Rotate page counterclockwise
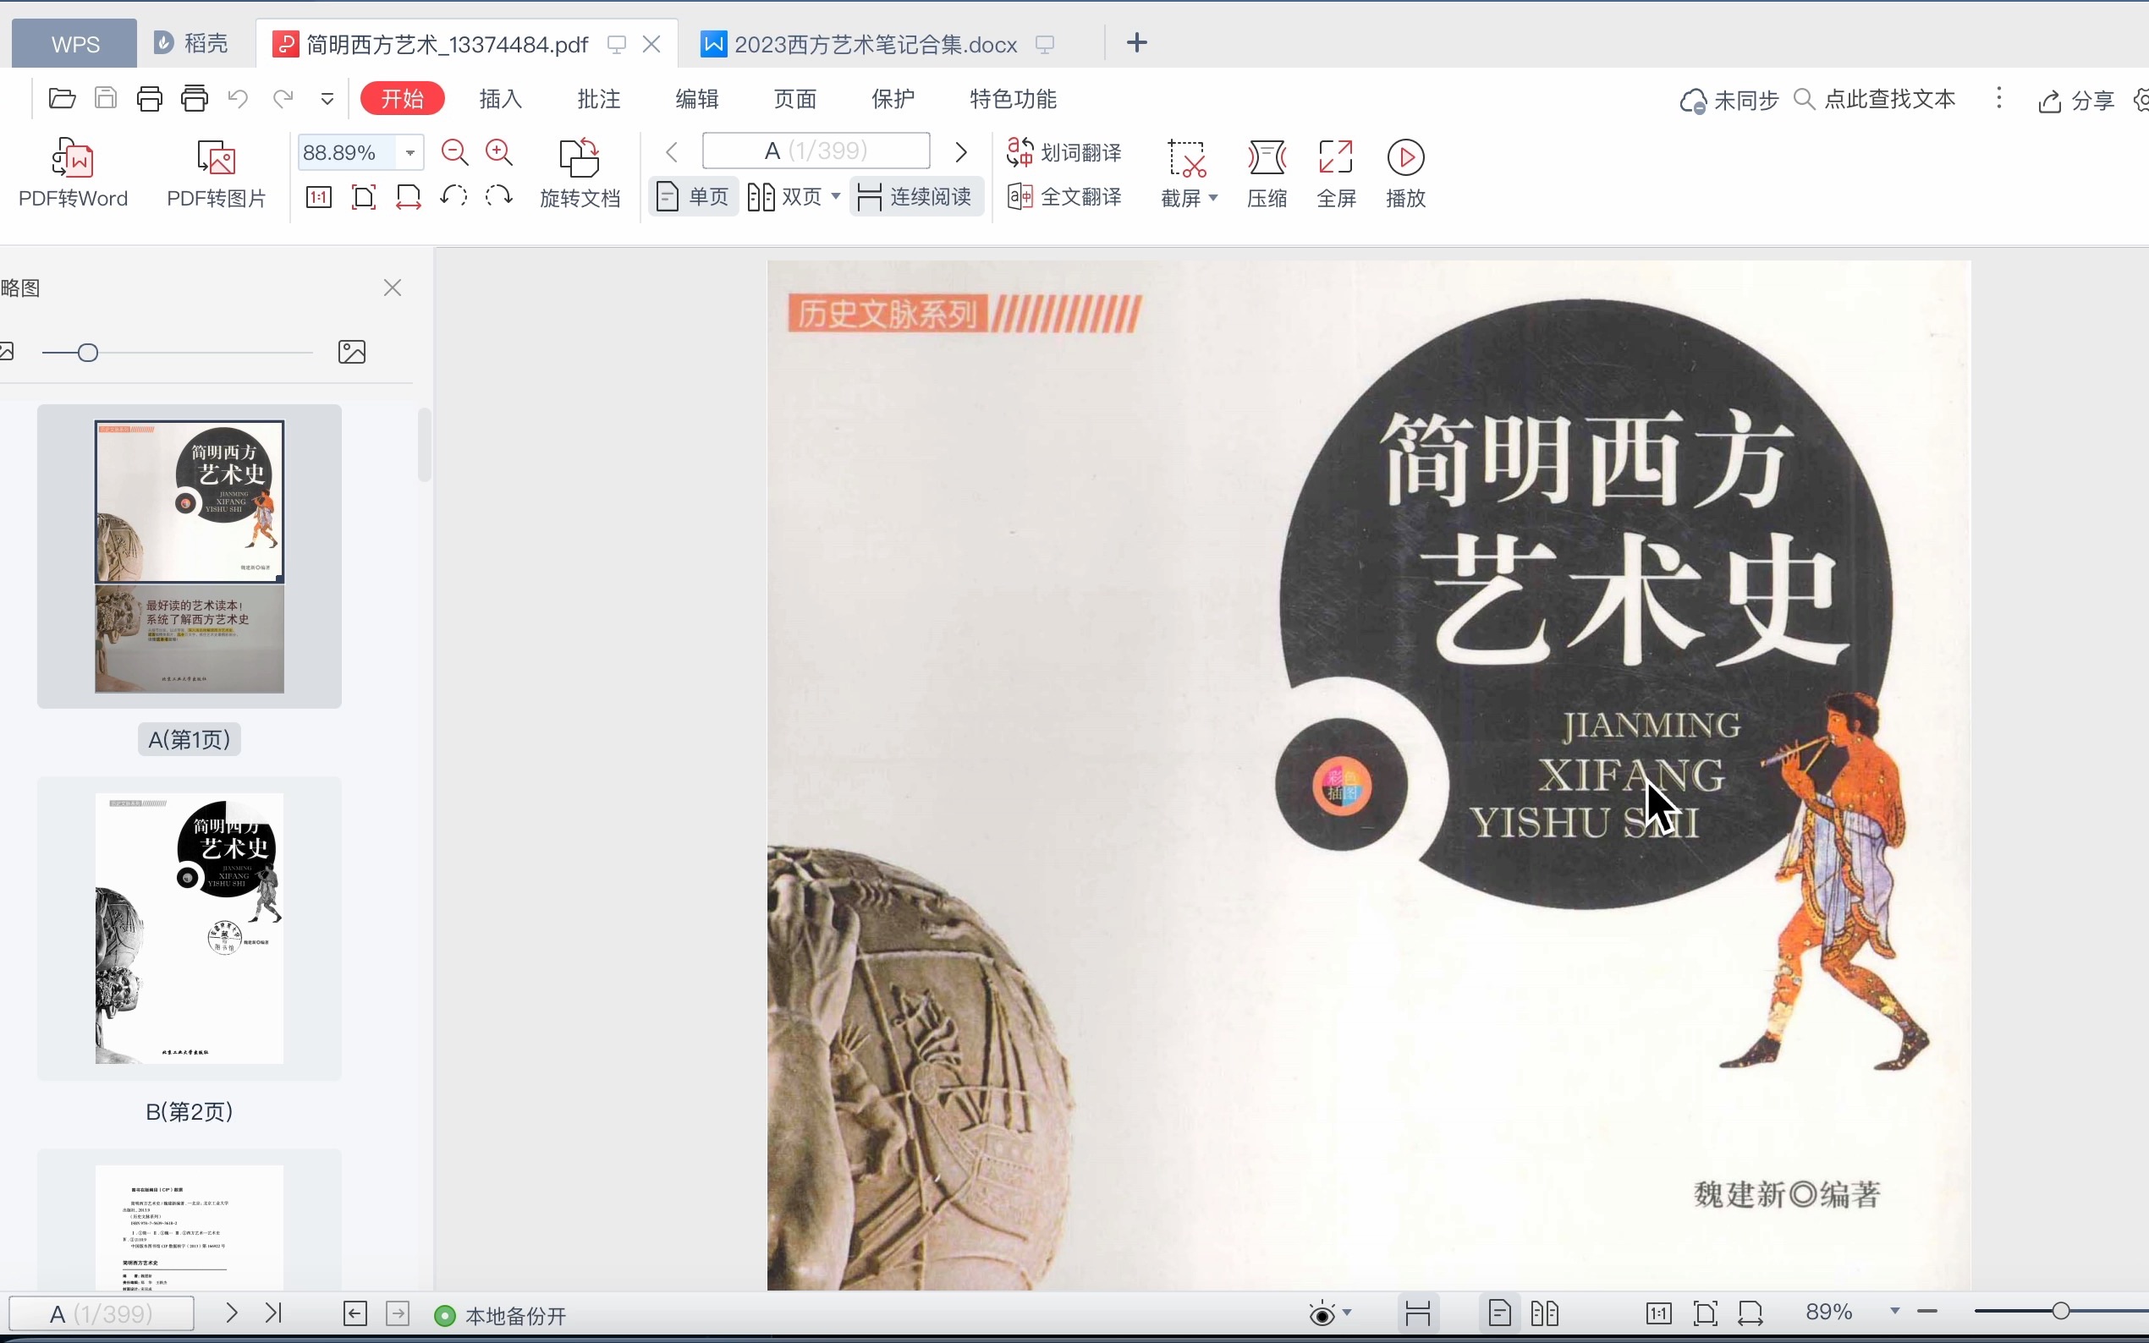 coord(454,195)
